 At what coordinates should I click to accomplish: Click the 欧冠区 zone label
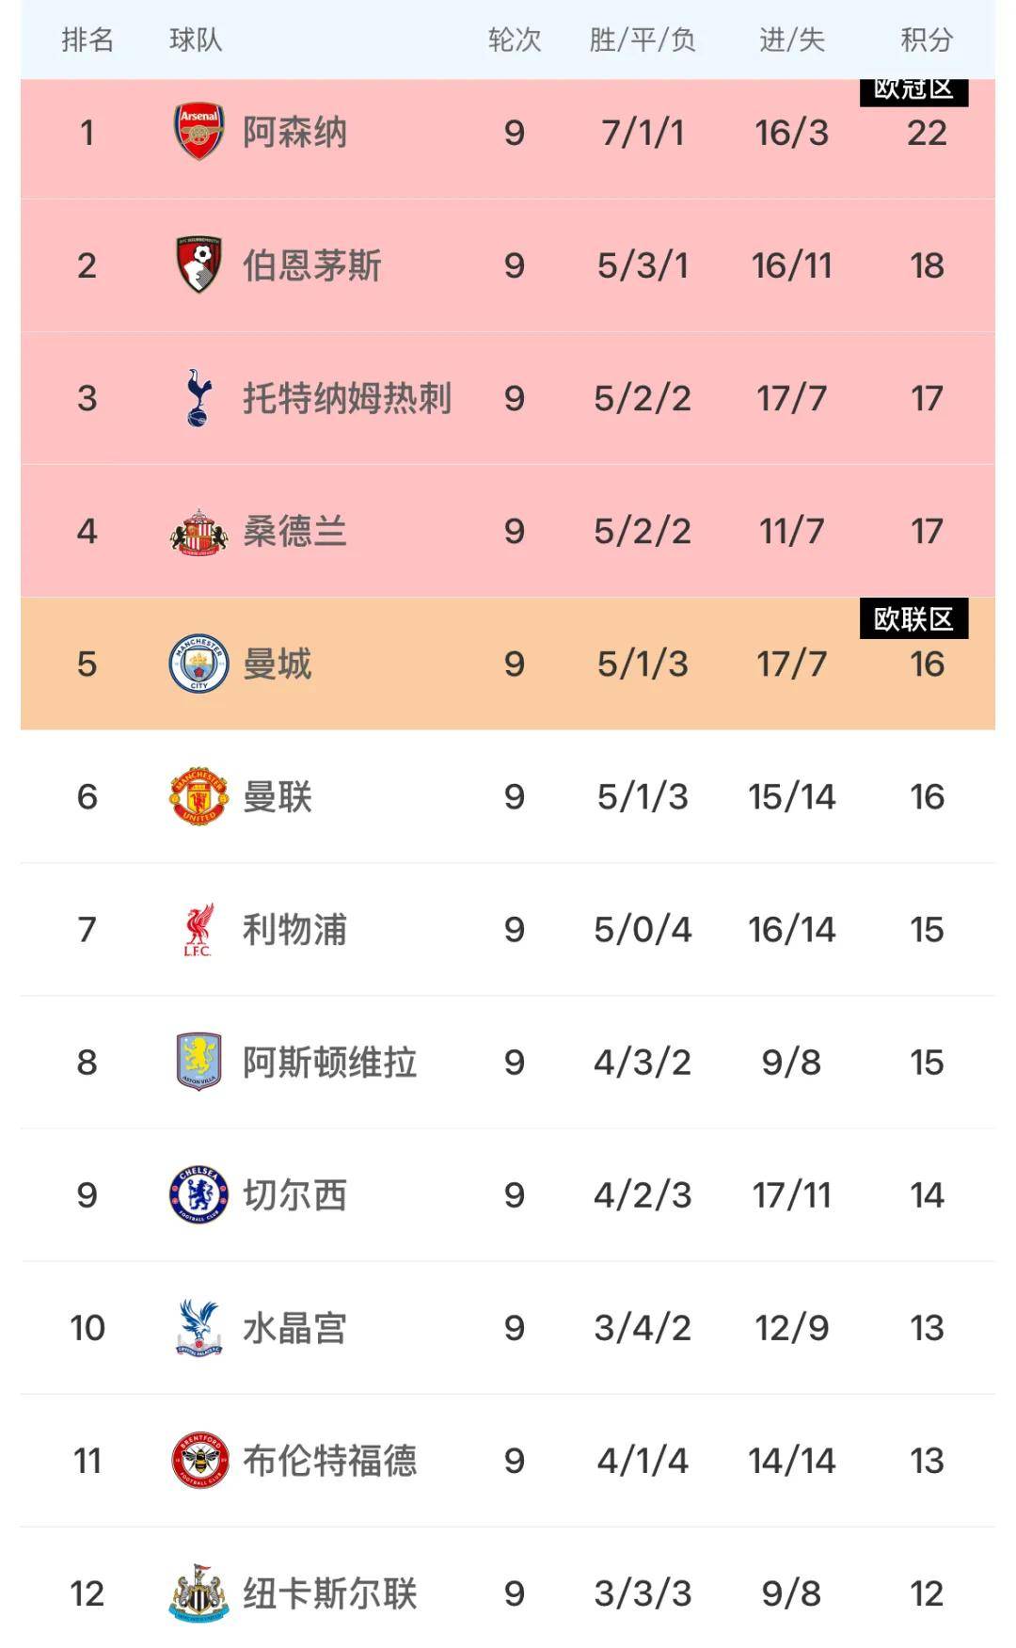tap(913, 91)
